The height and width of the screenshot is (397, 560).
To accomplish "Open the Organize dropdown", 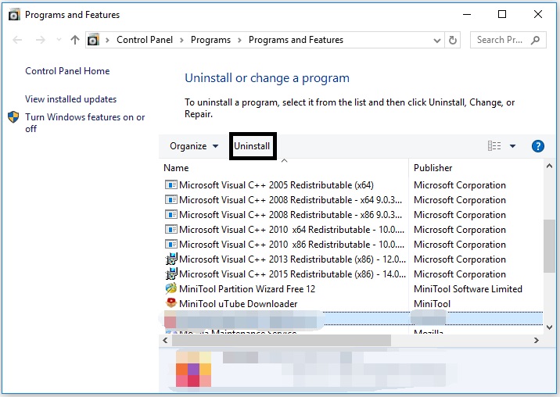I will pyautogui.click(x=194, y=146).
